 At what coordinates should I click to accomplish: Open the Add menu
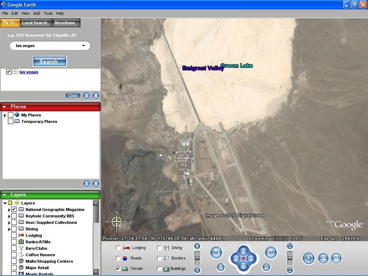[x=37, y=13]
